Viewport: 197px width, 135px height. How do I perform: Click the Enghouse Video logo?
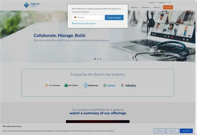(31, 5)
